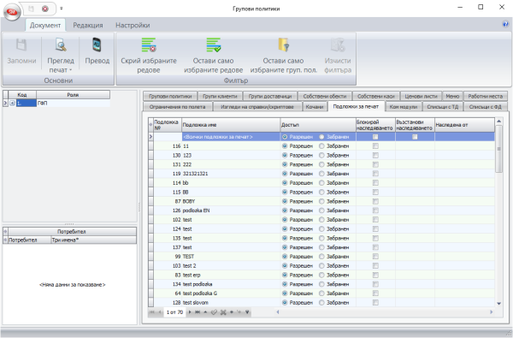The height and width of the screenshot is (338, 513).
Task: Click the Роля column header
Action: (73, 95)
